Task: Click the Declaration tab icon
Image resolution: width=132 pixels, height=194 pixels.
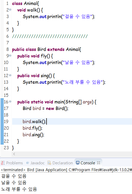Action: tap(49, 163)
